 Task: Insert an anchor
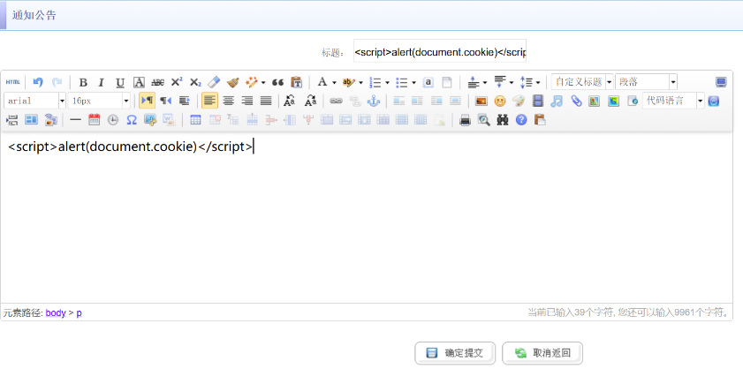[374, 101]
